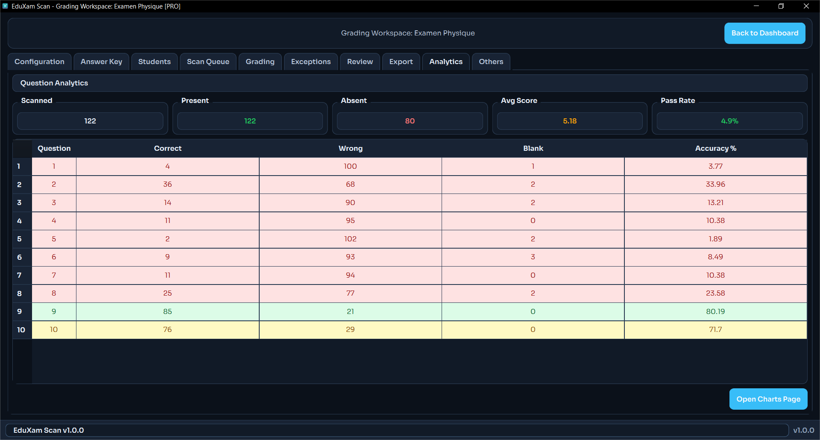Open the Scan Queue tab
Screen dimensions: 820x440
click(x=208, y=62)
